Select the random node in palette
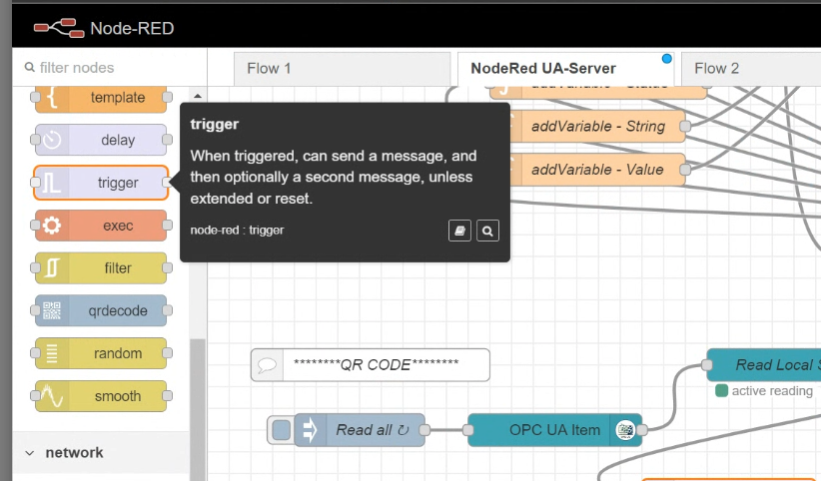Viewport: 821px width, 481px height. (x=101, y=353)
